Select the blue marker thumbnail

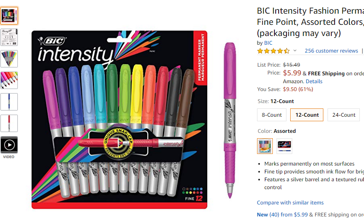click(x=9, y=102)
